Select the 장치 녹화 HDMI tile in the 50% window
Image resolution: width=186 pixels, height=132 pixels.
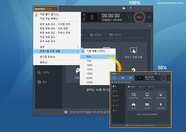coord(147,106)
